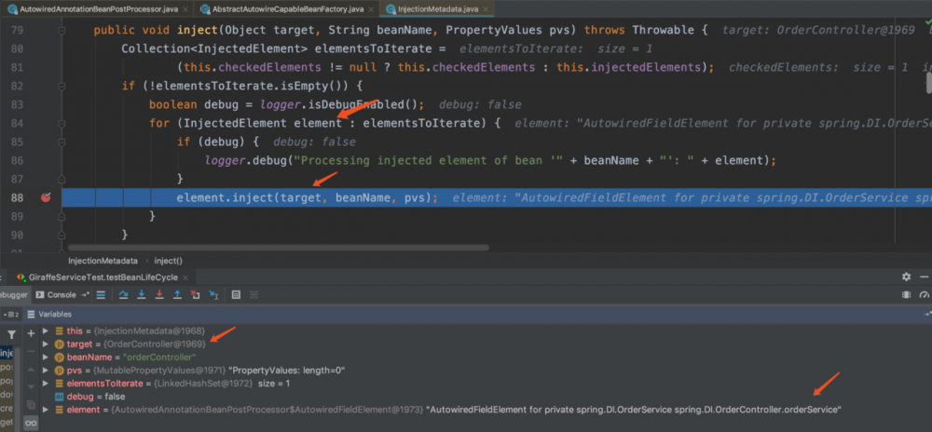Click the {OrderController@1969} value text
The width and height of the screenshot is (932, 432).
pos(154,344)
